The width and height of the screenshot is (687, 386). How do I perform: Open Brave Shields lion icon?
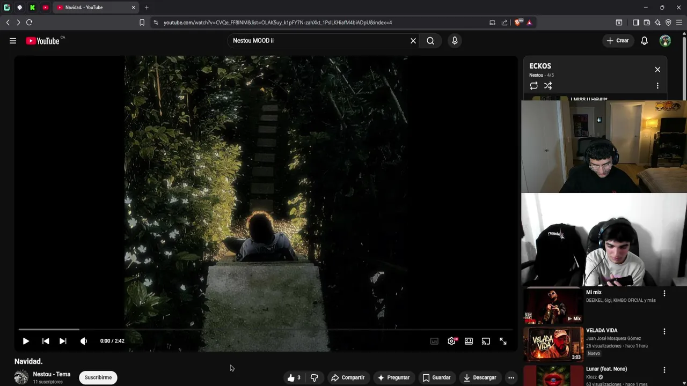tap(517, 23)
